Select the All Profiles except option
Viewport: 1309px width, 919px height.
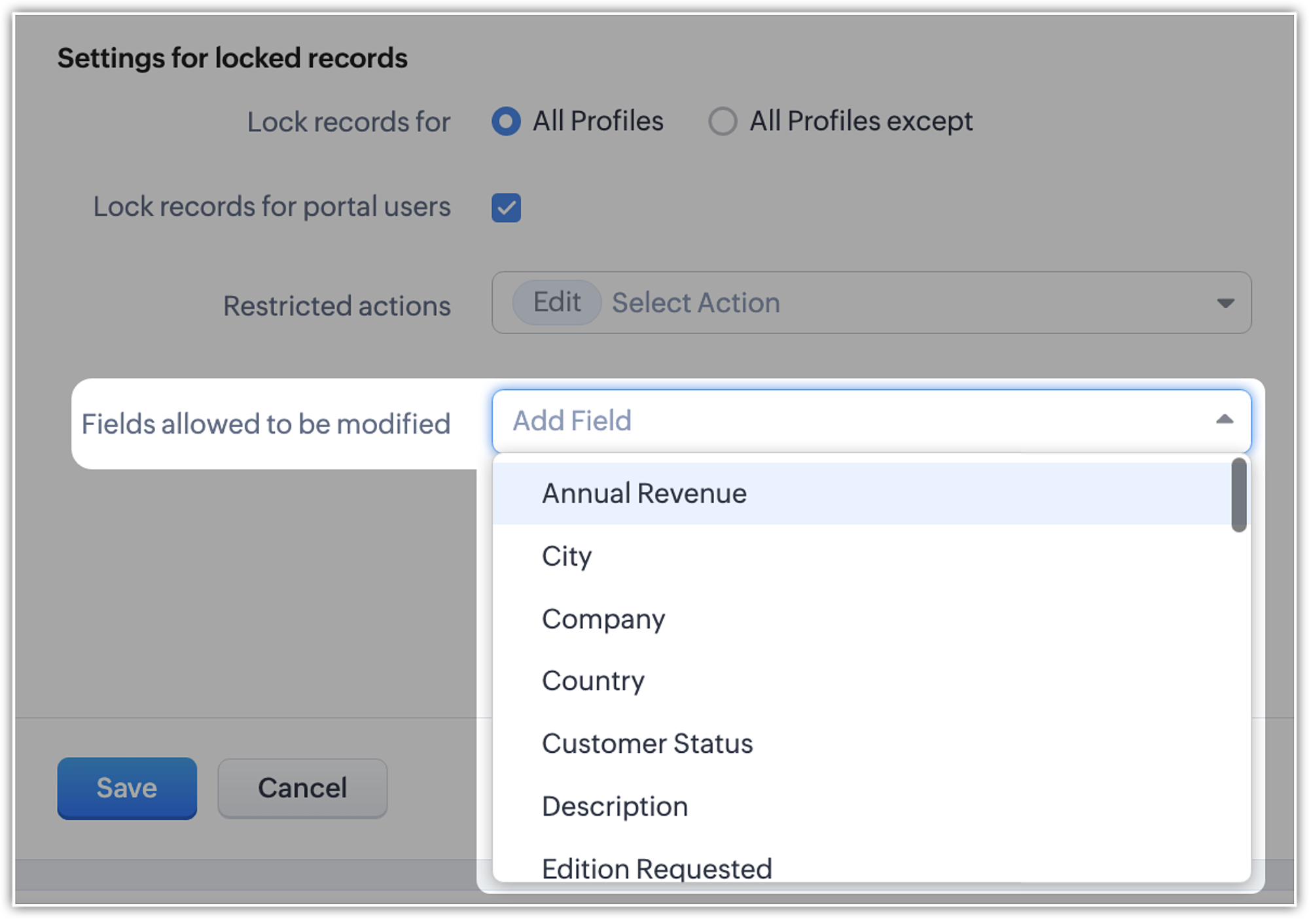(x=723, y=122)
